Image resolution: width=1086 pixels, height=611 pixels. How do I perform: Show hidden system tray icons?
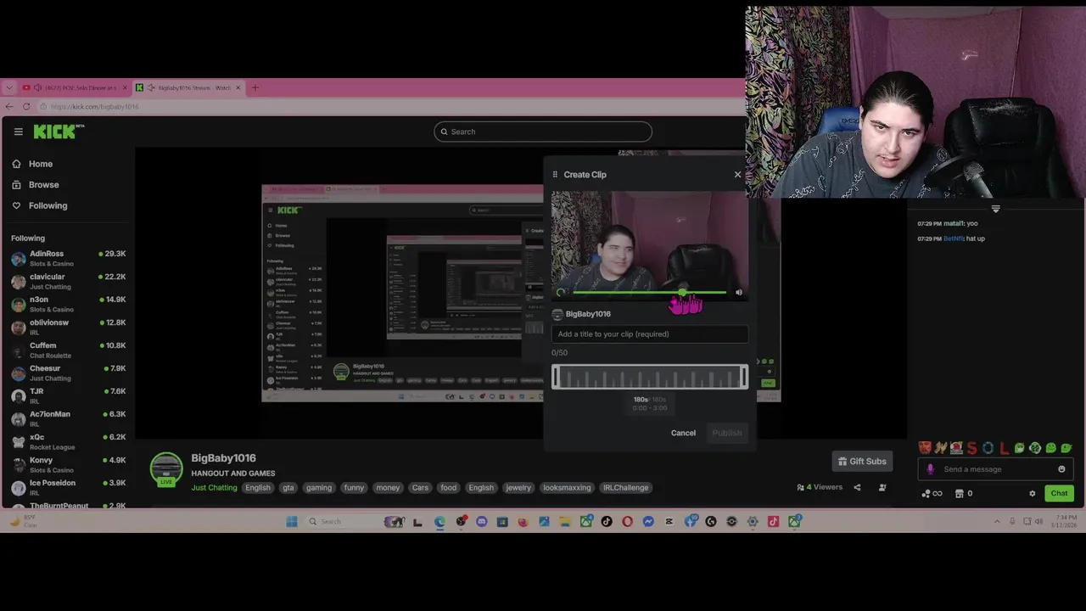pyautogui.click(x=997, y=521)
